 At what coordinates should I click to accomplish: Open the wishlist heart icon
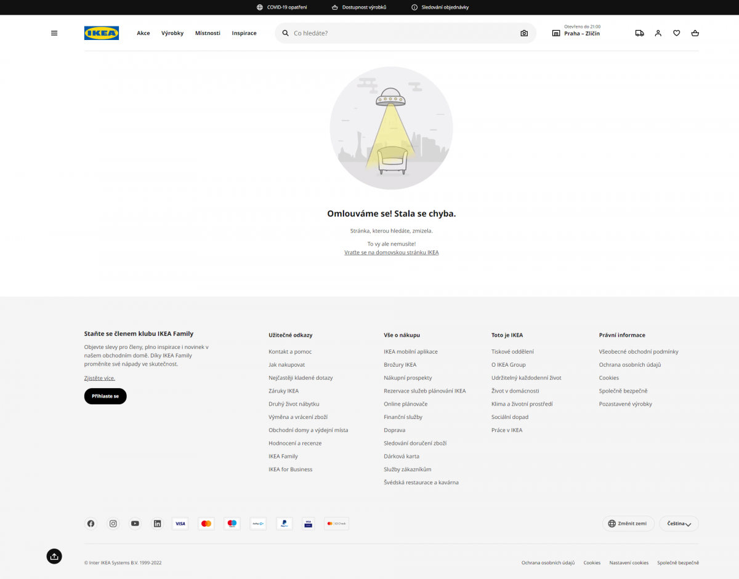[x=677, y=33]
